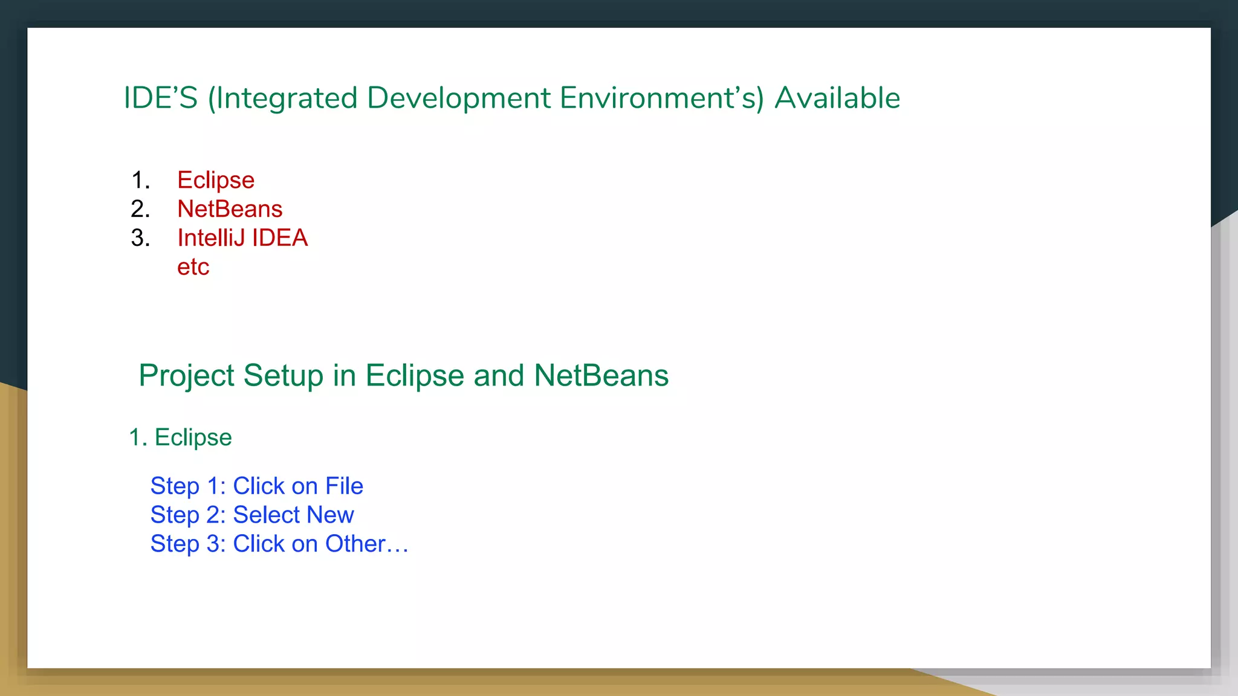Viewport: 1238px width, 696px height.
Task: Click the word 'File' in Step 1
Action: (x=344, y=486)
